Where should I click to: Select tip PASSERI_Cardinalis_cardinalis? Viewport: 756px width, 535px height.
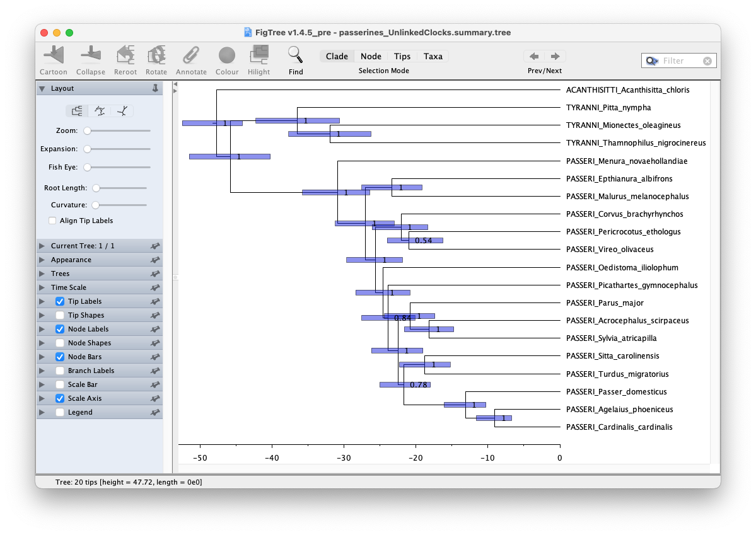click(x=619, y=427)
